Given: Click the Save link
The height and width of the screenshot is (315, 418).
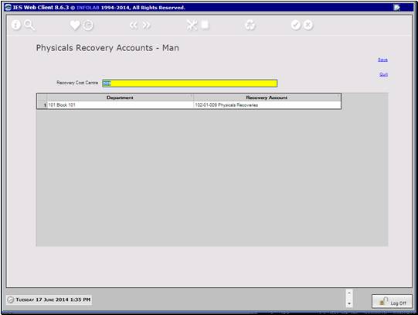Looking at the screenshot, I should pos(382,60).
